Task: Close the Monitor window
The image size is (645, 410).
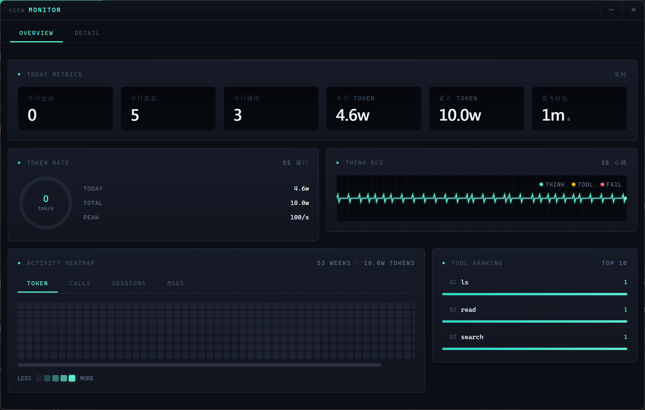Action: [634, 10]
